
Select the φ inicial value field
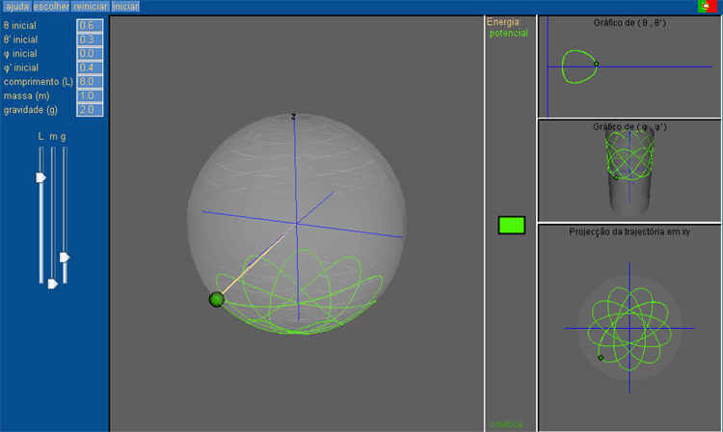tap(90, 53)
